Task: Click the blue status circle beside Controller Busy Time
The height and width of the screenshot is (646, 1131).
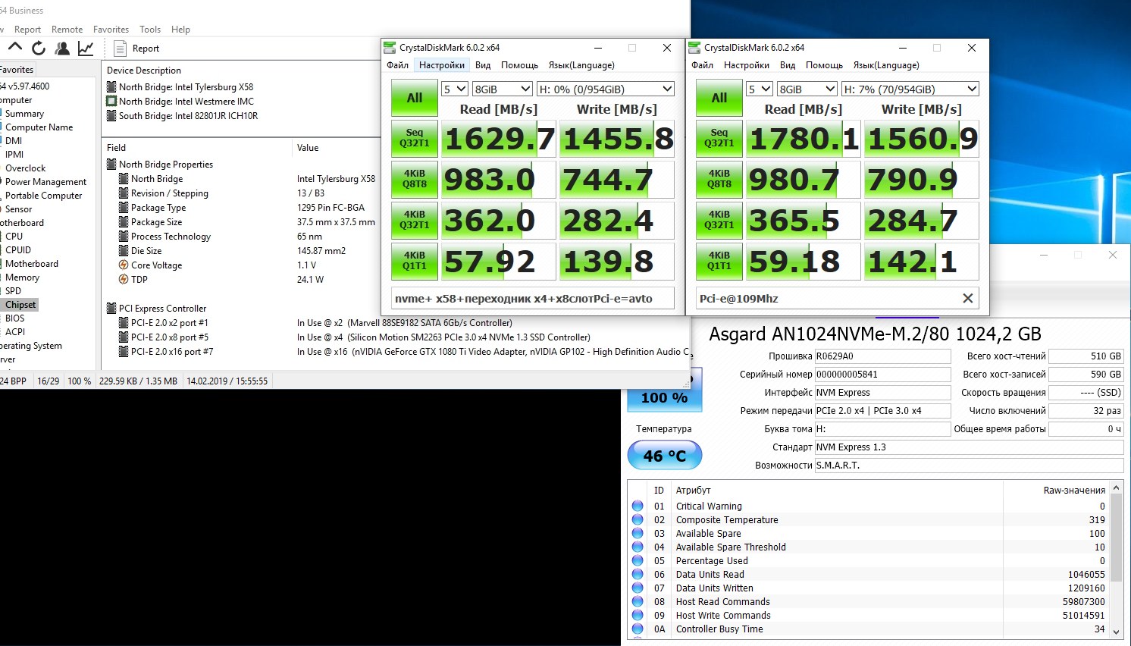Action: [638, 629]
